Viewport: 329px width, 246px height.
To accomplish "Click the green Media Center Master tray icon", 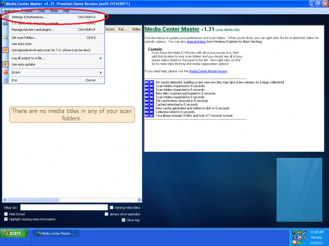I will (294, 232).
